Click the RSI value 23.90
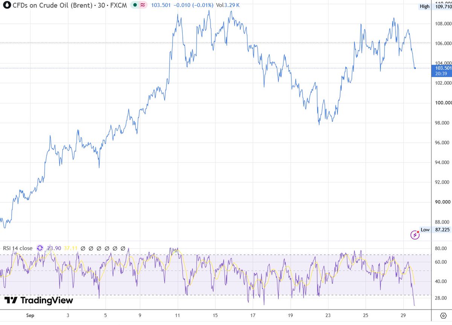Viewport: 452px width, 325px height. pyautogui.click(x=53, y=248)
